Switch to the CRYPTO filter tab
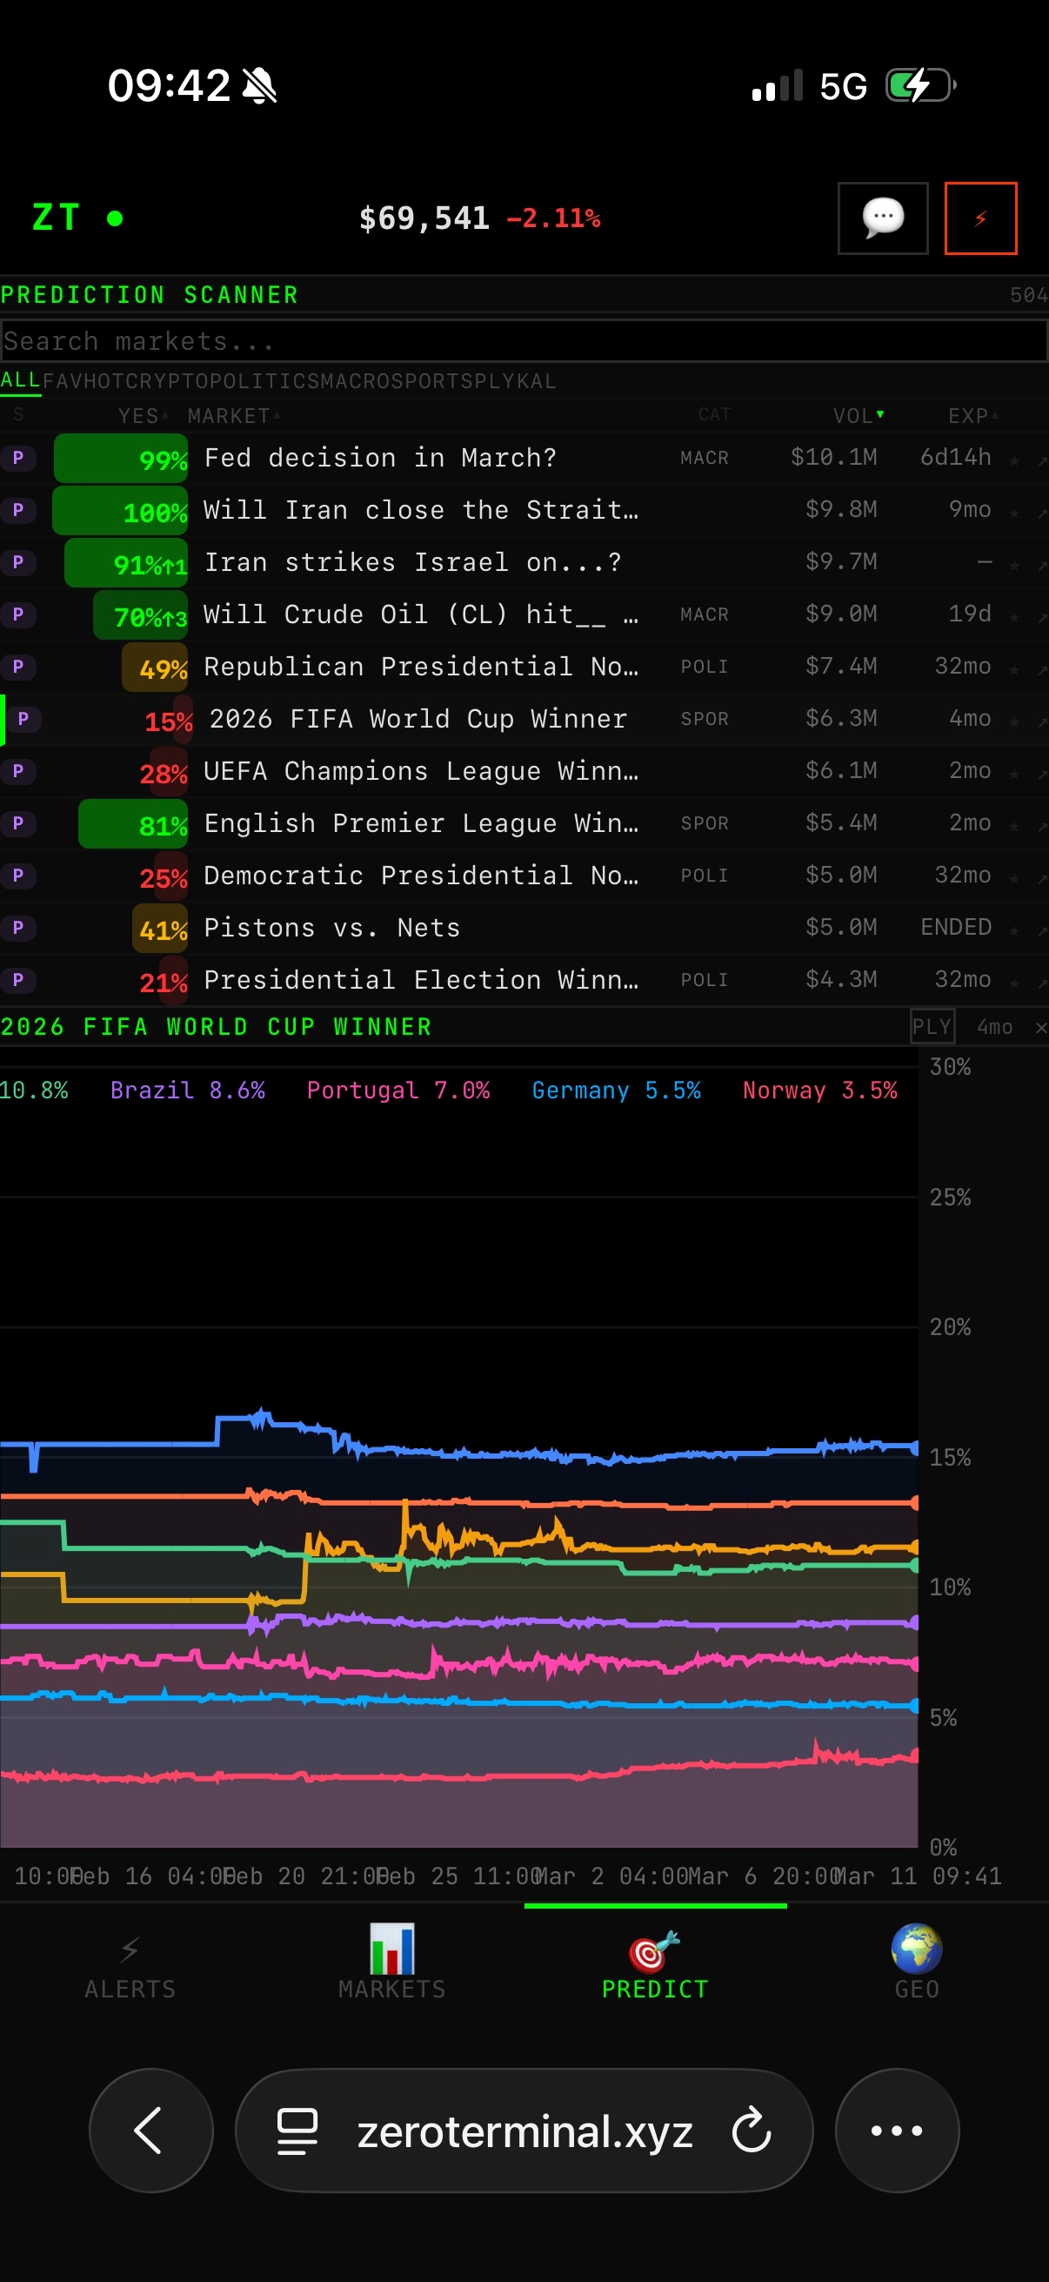 pyautogui.click(x=167, y=381)
